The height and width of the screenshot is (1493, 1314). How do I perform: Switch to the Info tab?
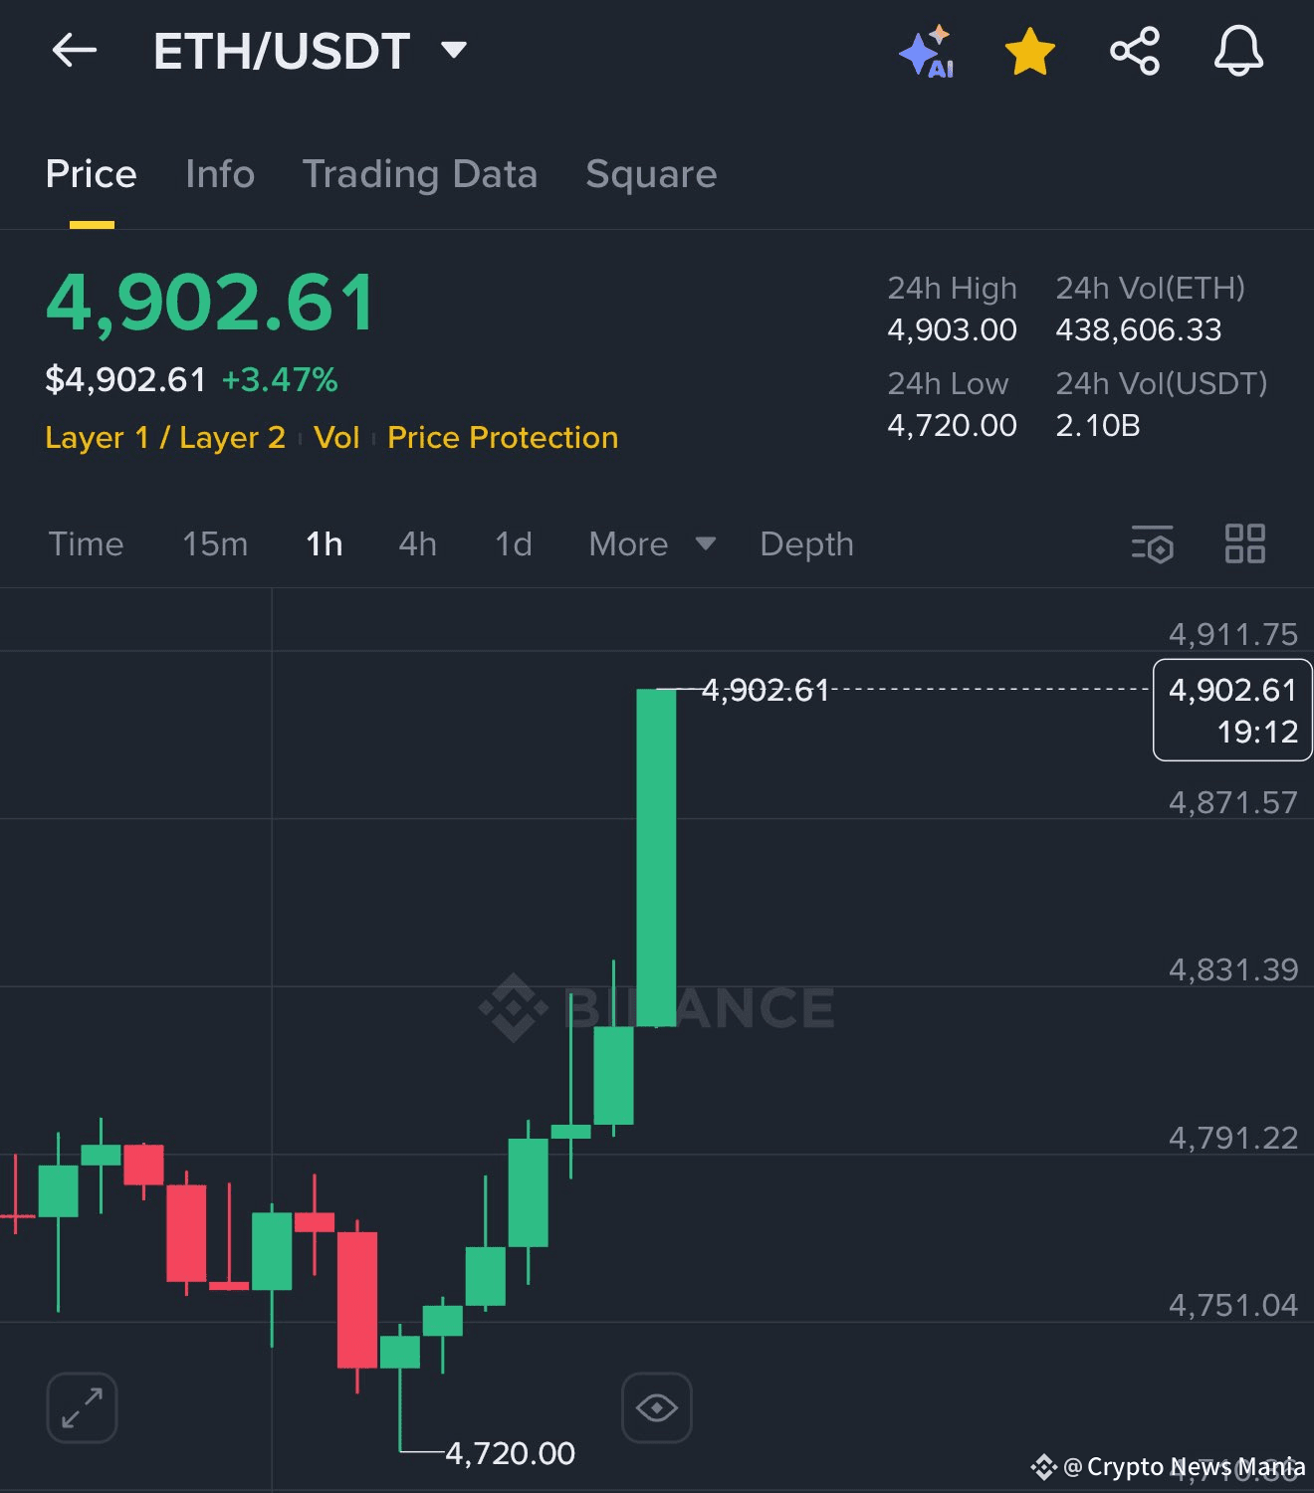click(x=220, y=174)
